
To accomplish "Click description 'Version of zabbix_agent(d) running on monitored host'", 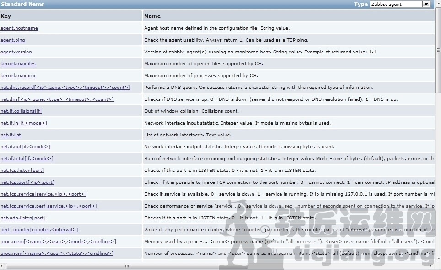I will (x=260, y=52).
